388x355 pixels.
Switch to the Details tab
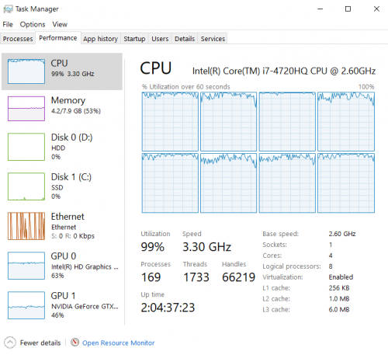(x=185, y=39)
